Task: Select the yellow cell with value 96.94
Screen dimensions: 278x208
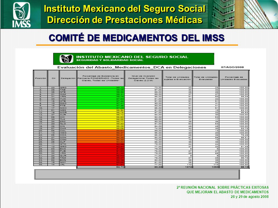Action: pos(100,110)
